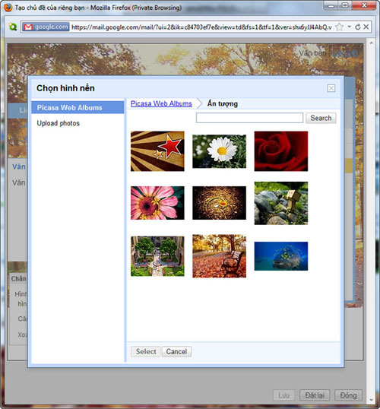Choose the courtyard garden thumbnail
The height and width of the screenshot is (409, 380).
coord(157,256)
